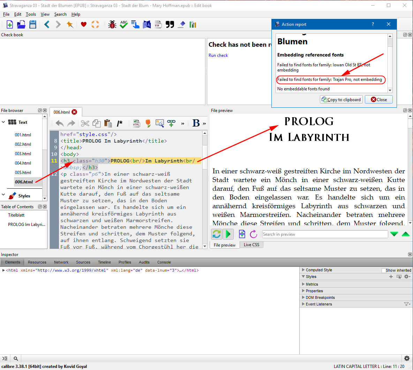This screenshot has width=413, height=370.
Task: Apply bold with the B icon
Action: (196, 123)
